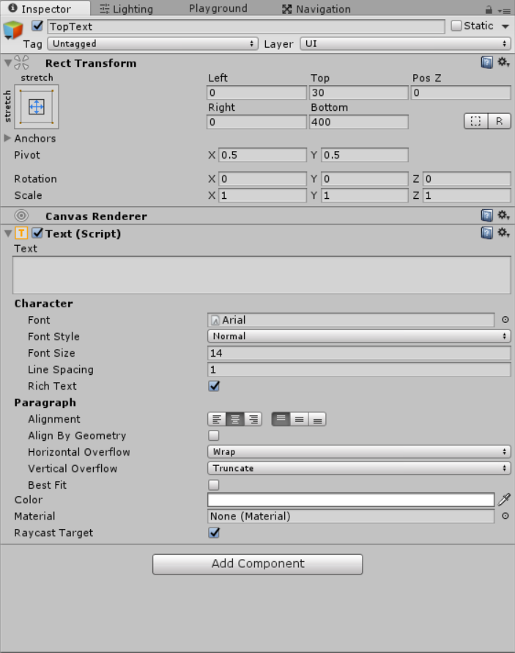
Task: Open the Inspector panel options menu
Action: click(x=504, y=10)
